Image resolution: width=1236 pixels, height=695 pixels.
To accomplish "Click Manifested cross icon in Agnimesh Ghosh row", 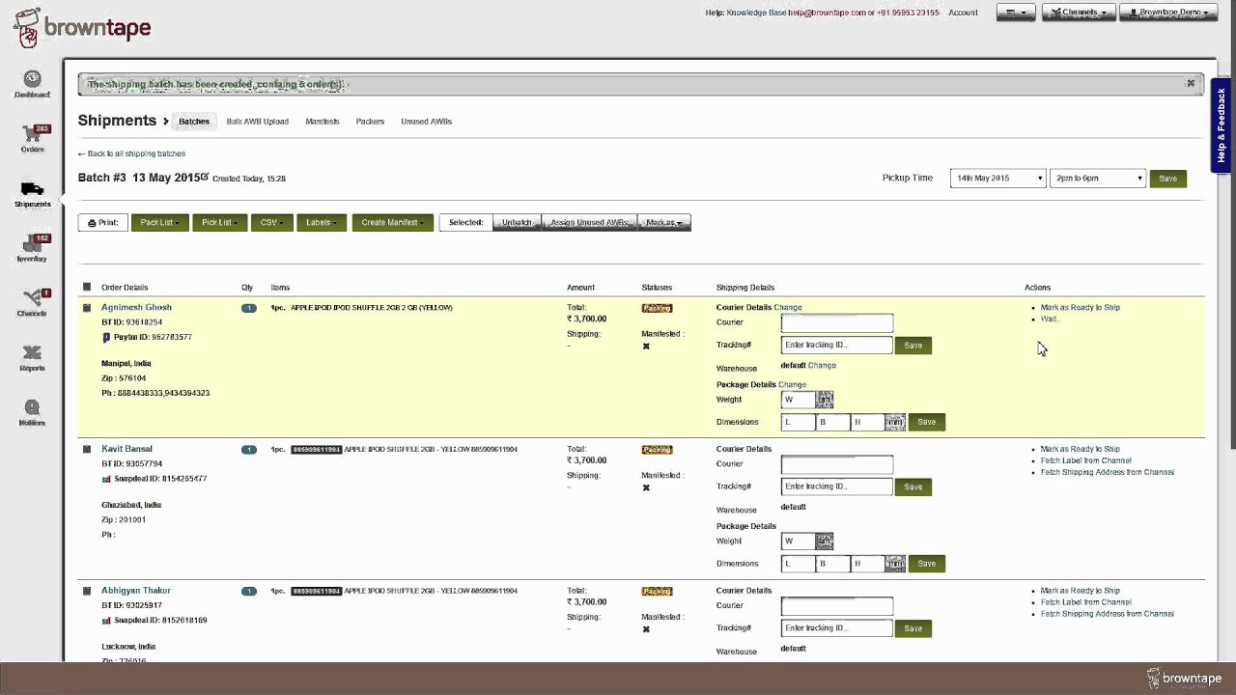I will (646, 347).
